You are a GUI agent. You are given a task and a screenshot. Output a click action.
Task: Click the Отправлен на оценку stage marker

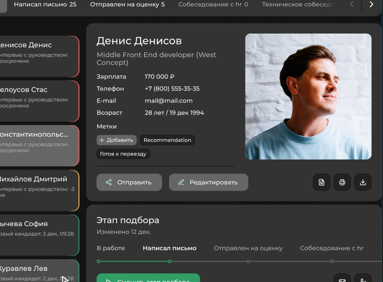tap(248, 261)
